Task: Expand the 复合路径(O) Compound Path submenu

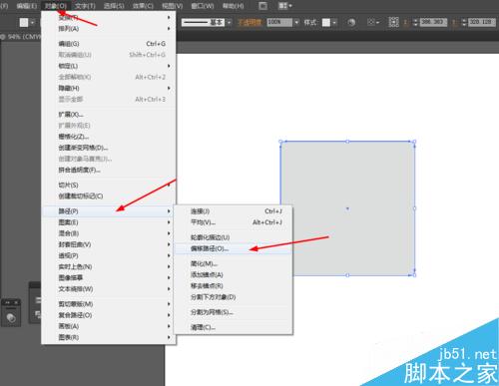Action: (109, 315)
